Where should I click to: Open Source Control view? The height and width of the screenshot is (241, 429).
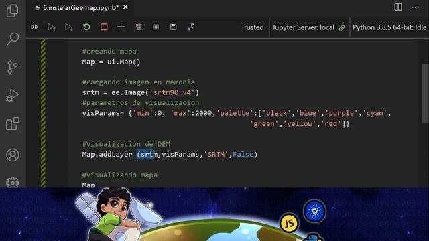[x=13, y=67]
